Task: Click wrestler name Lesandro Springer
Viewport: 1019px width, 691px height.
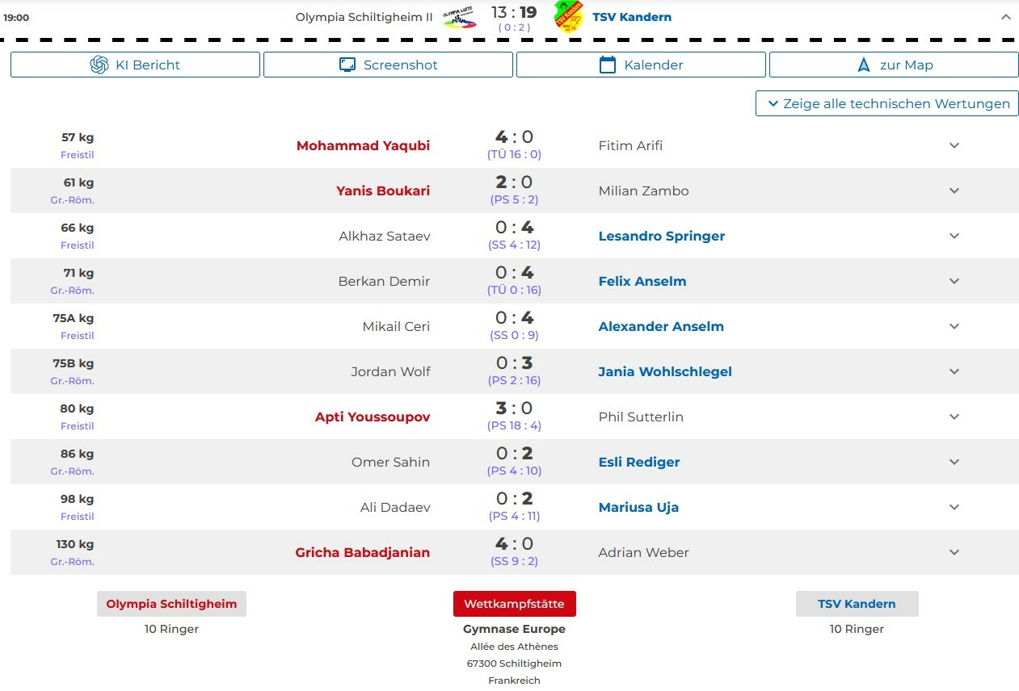Action: pyautogui.click(x=661, y=237)
